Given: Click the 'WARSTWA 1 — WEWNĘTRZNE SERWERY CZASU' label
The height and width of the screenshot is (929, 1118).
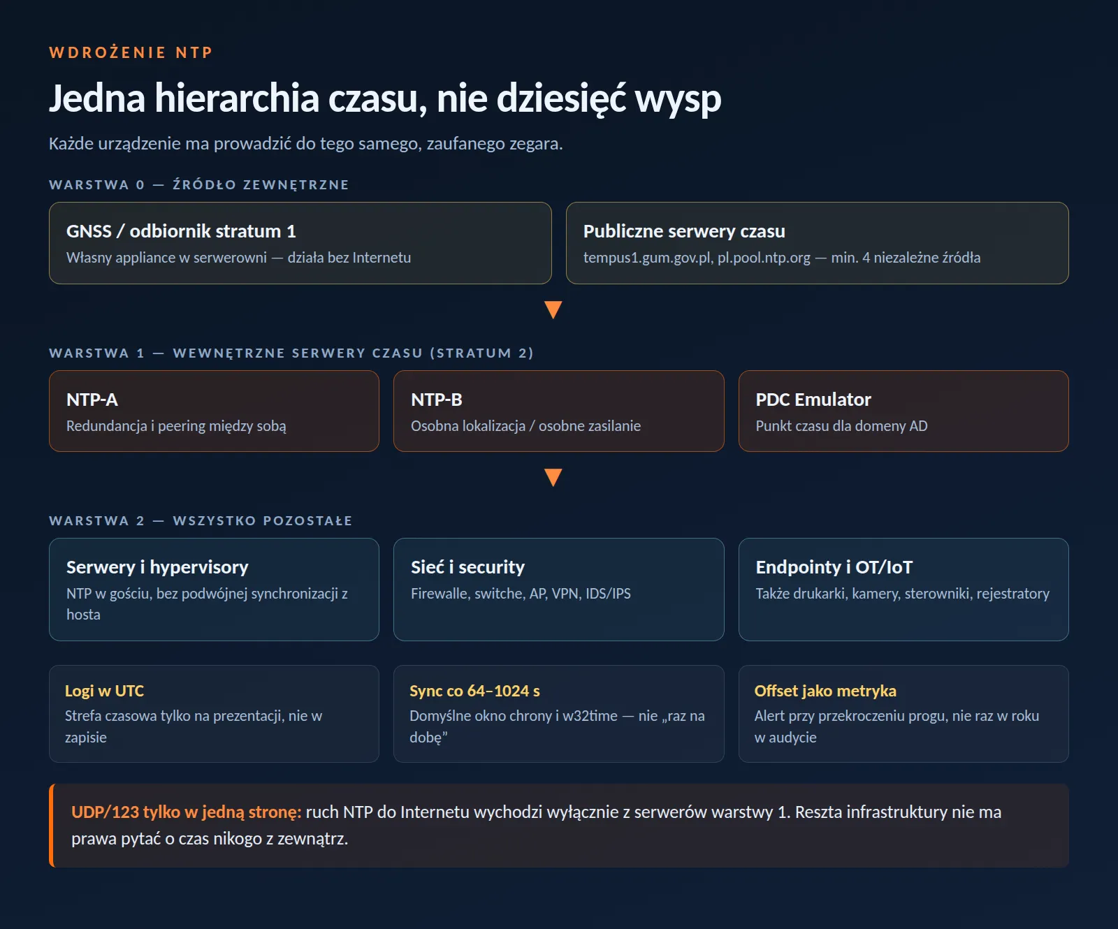Looking at the screenshot, I should 291,353.
